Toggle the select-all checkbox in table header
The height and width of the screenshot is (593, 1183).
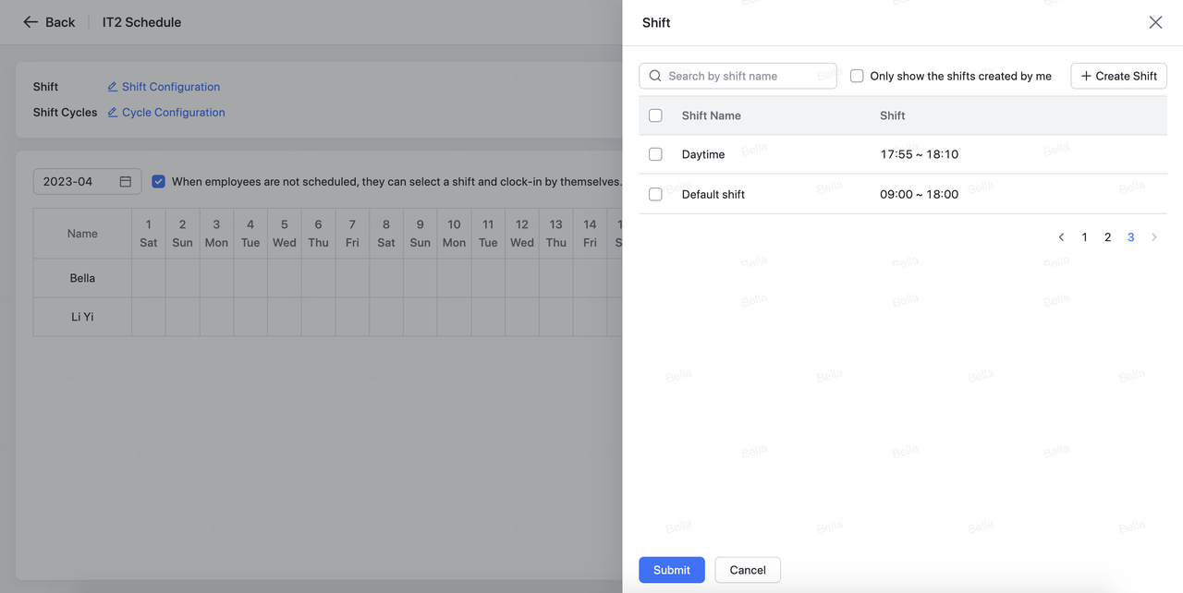click(655, 115)
